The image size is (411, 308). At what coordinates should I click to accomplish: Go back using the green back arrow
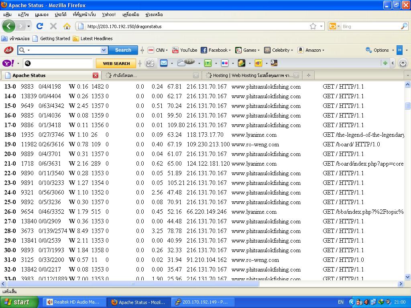pyautogui.click(x=9, y=26)
